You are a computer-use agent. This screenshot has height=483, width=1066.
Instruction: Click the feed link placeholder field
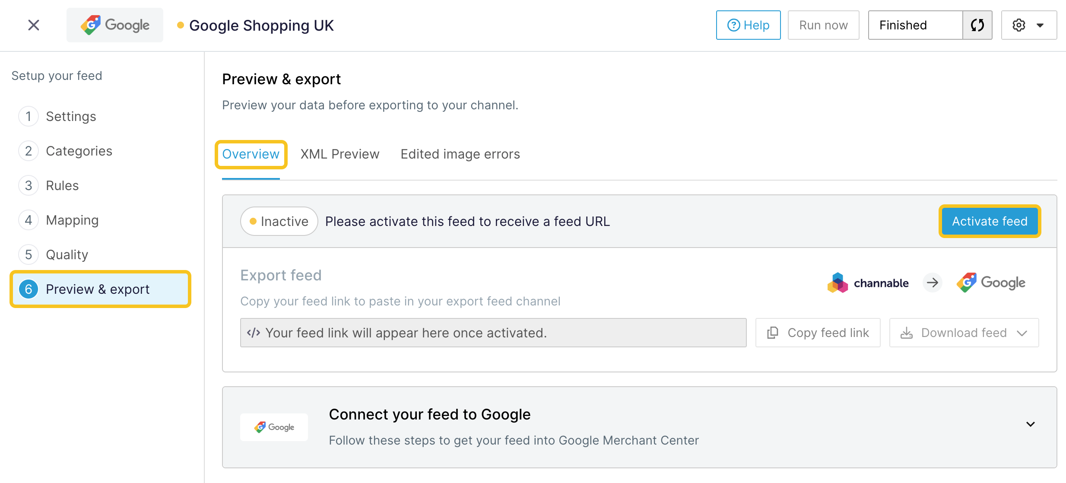coord(493,333)
